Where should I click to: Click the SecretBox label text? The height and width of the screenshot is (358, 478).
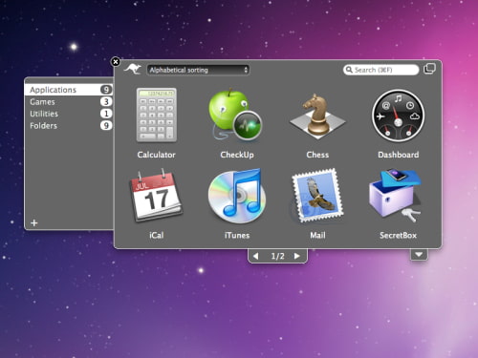(x=399, y=235)
